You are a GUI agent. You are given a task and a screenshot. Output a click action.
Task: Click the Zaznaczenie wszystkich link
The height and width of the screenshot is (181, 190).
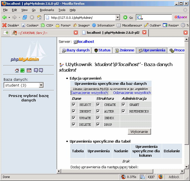[x=89, y=93]
